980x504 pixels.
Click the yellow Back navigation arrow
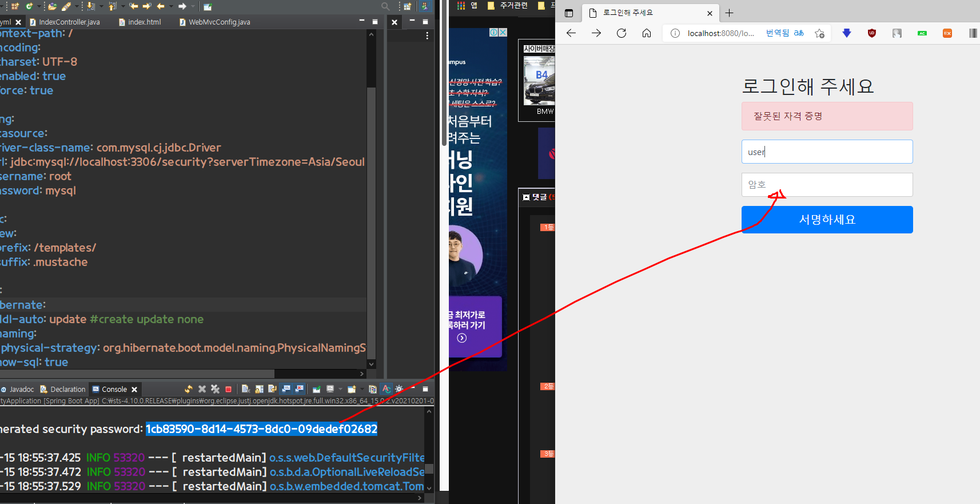[161, 6]
